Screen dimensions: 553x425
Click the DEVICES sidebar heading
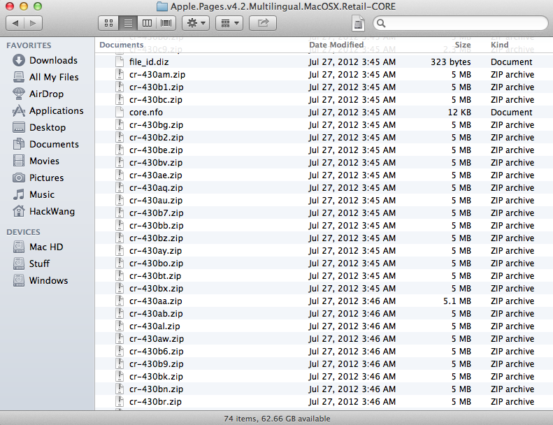[23, 232]
